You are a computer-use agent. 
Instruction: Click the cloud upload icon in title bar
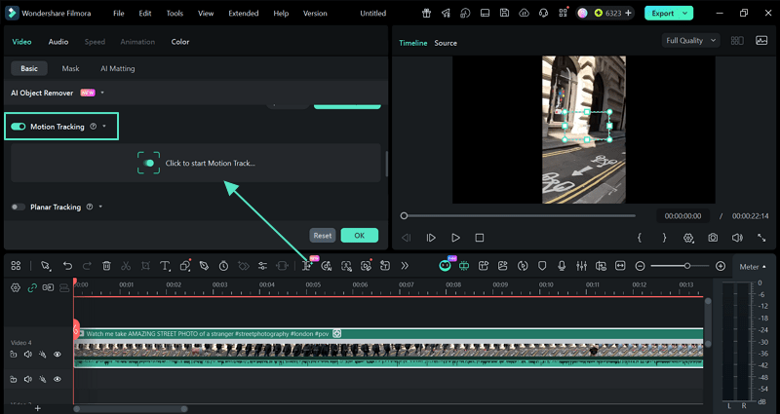pos(524,14)
